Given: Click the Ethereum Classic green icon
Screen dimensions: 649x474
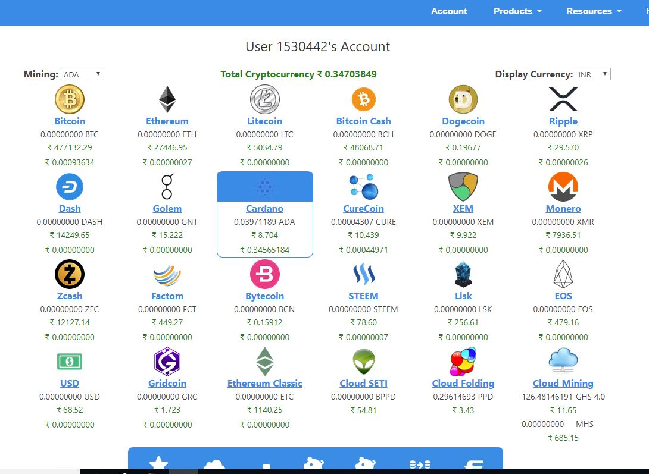Looking at the screenshot, I should 265,362.
